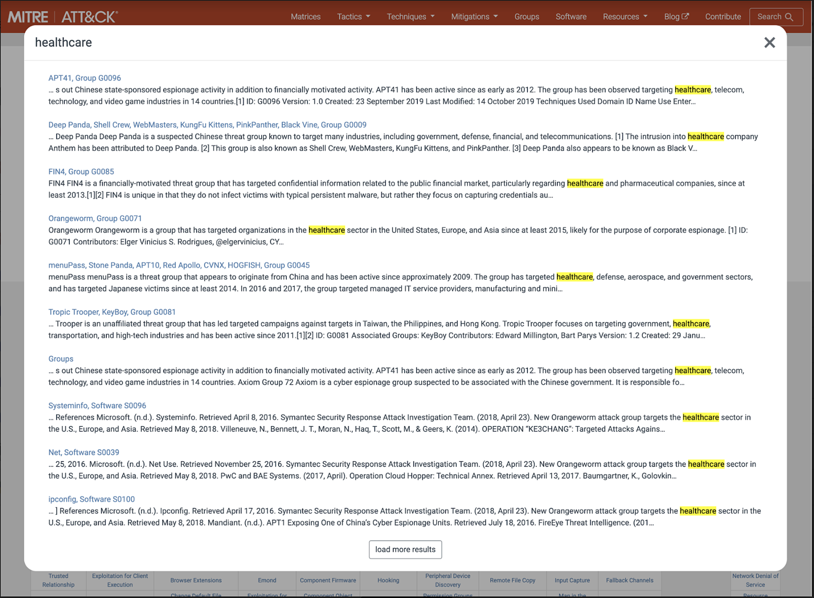Open Orangeworm, Group G0071 result
The image size is (814, 598).
[x=95, y=218]
